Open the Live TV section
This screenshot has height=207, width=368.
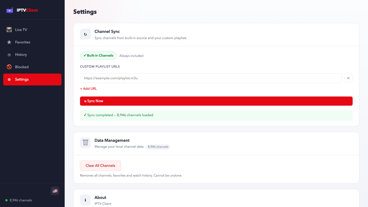[x=32, y=30]
